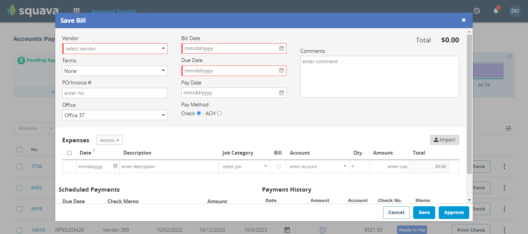
Task: Open the notifications bell
Action: click(x=496, y=10)
